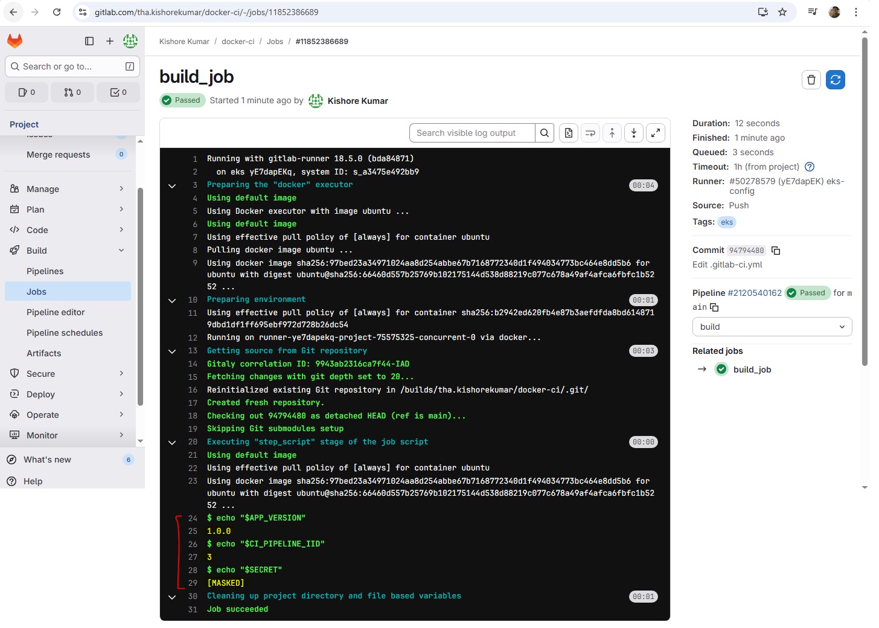Click the docker-ci breadcrumb link
Image resolution: width=879 pixels, height=628 pixels.
(238, 42)
